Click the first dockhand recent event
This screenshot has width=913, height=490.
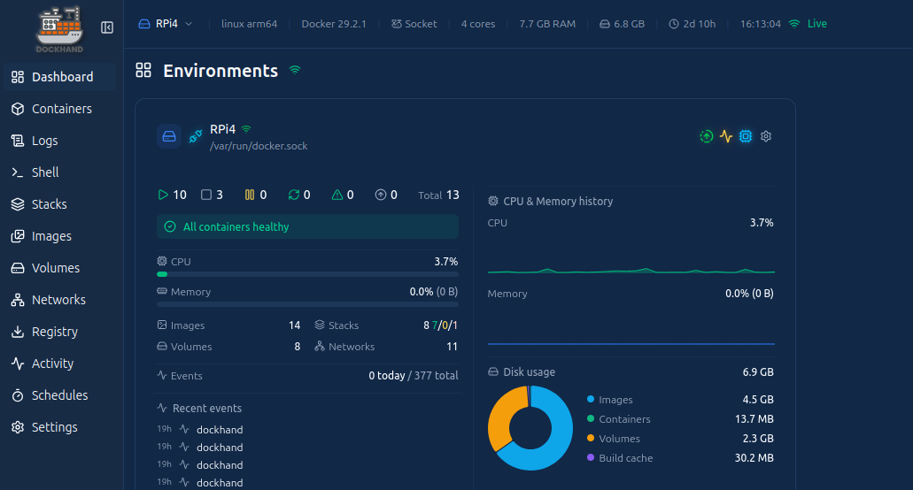pos(219,430)
